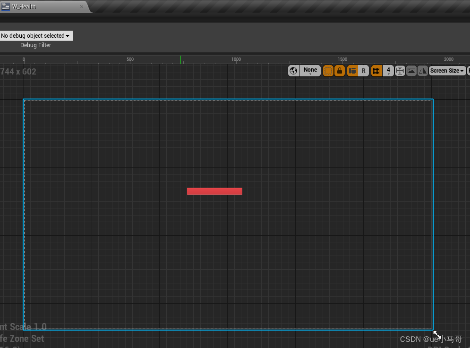Image resolution: width=470 pixels, height=348 pixels.
Task: Toggle layout transform icon
Action: click(352, 71)
